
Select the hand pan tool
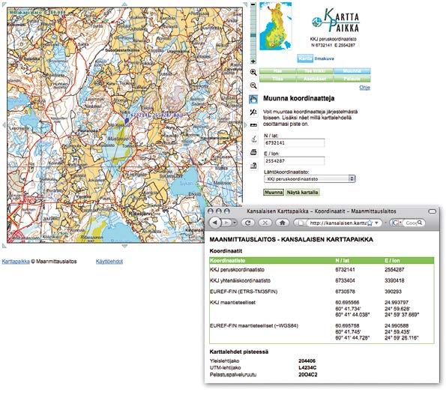click(253, 99)
